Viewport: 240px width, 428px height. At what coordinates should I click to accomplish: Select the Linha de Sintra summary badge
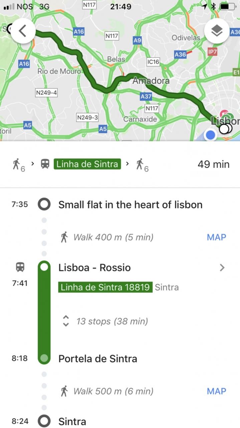(x=87, y=164)
